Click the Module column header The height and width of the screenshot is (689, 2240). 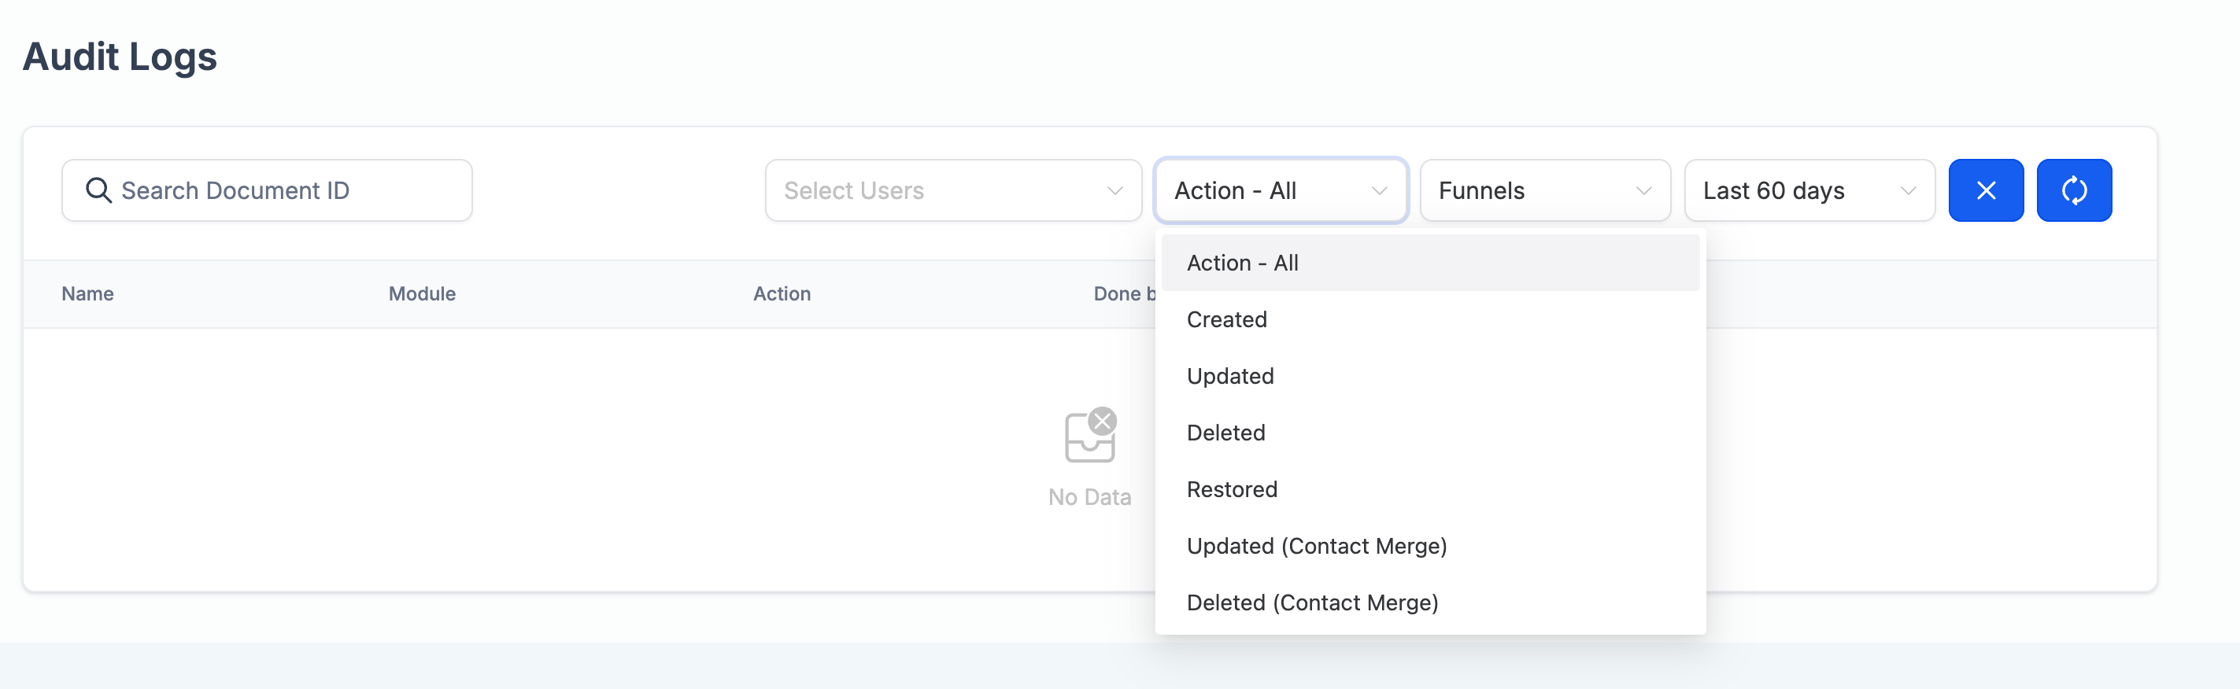(x=422, y=293)
